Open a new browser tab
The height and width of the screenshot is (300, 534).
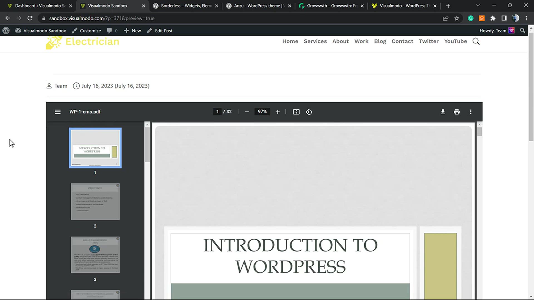[448, 6]
